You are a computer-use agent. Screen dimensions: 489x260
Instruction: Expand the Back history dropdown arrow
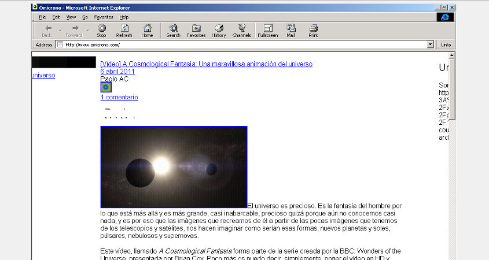(x=61, y=31)
